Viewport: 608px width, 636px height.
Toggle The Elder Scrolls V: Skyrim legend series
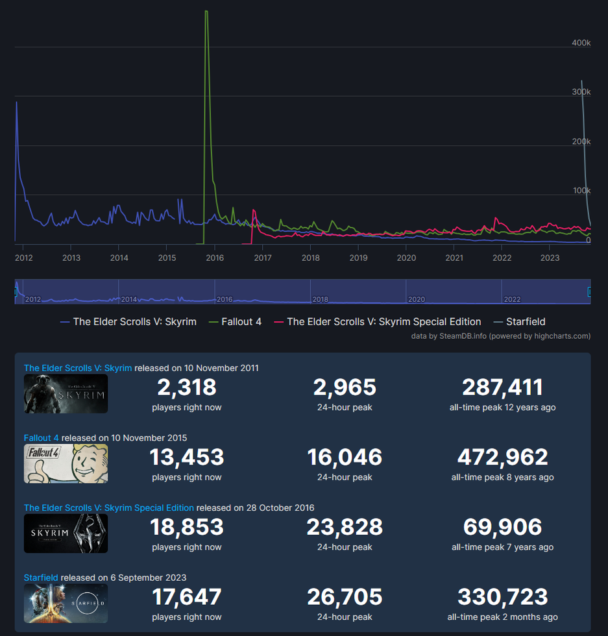click(128, 322)
